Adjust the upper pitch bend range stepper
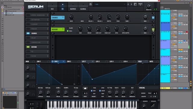 point(33,104)
